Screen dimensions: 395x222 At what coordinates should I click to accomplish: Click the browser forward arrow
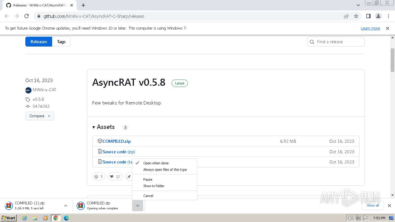click(x=17, y=16)
